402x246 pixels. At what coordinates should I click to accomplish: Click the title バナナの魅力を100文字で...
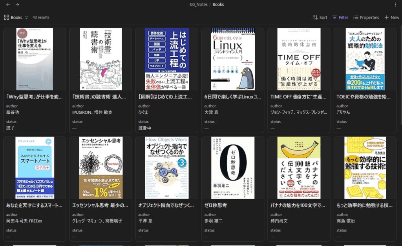pyautogui.click(x=298, y=206)
